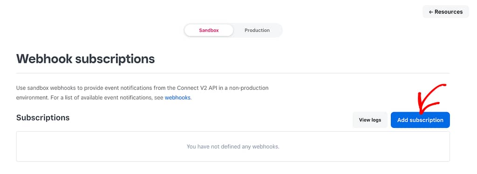Click the word 'logs' on the gray button

click(x=376, y=120)
